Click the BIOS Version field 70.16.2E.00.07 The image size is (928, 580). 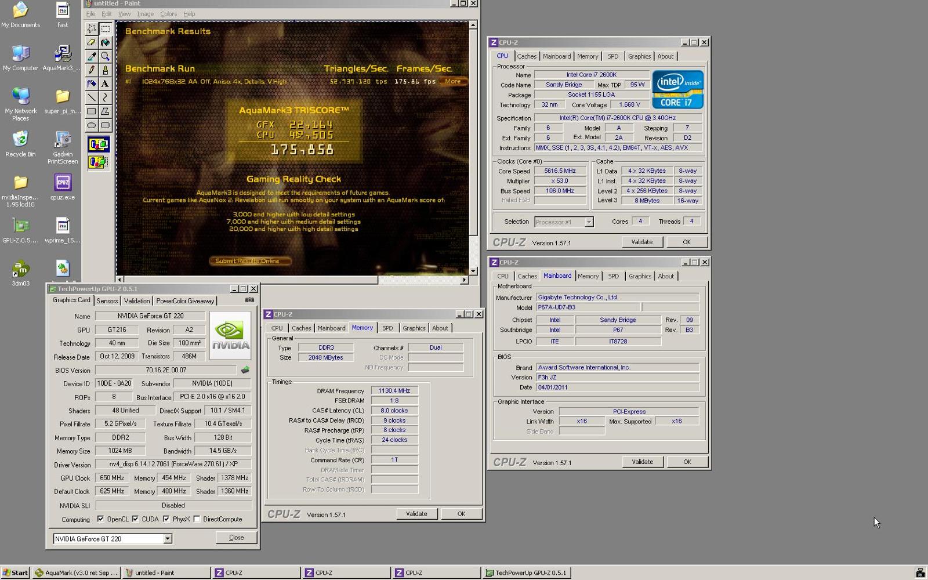166,370
